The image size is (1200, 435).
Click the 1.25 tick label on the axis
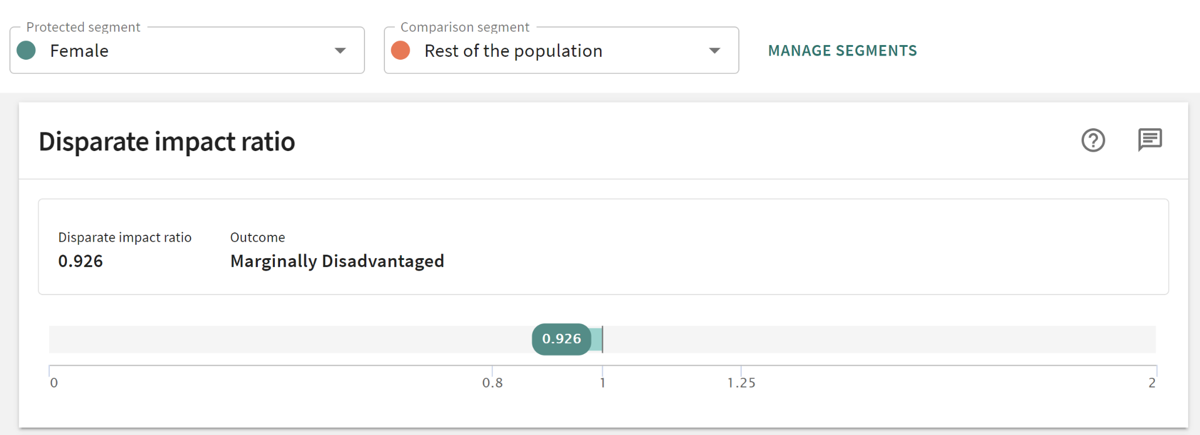tap(741, 383)
